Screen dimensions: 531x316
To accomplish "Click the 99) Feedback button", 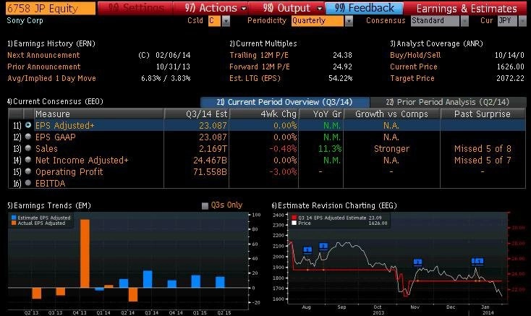I will coord(365,8).
